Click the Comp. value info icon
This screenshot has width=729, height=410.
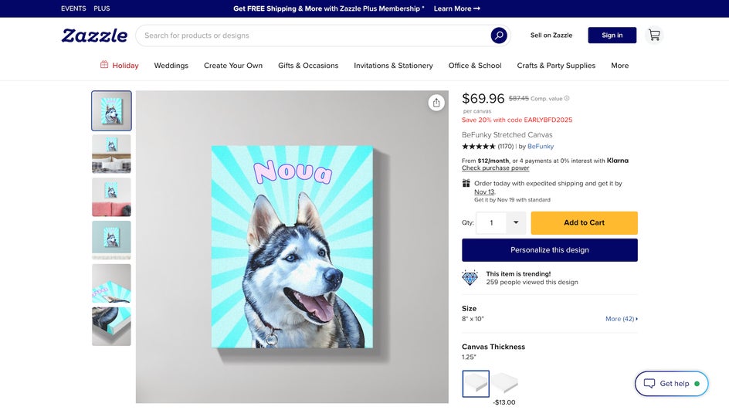tap(567, 99)
